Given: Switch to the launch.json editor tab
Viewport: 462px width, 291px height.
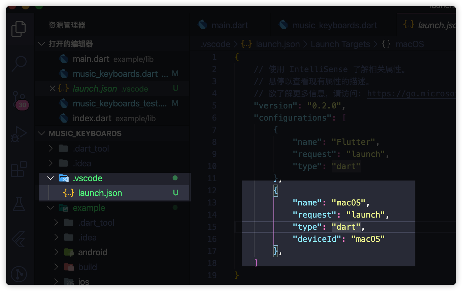Looking at the screenshot, I should click(x=427, y=25).
